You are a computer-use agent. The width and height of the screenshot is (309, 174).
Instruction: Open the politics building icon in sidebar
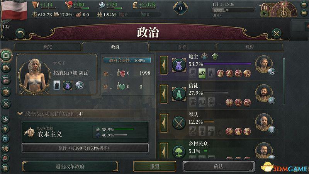tap(6, 55)
